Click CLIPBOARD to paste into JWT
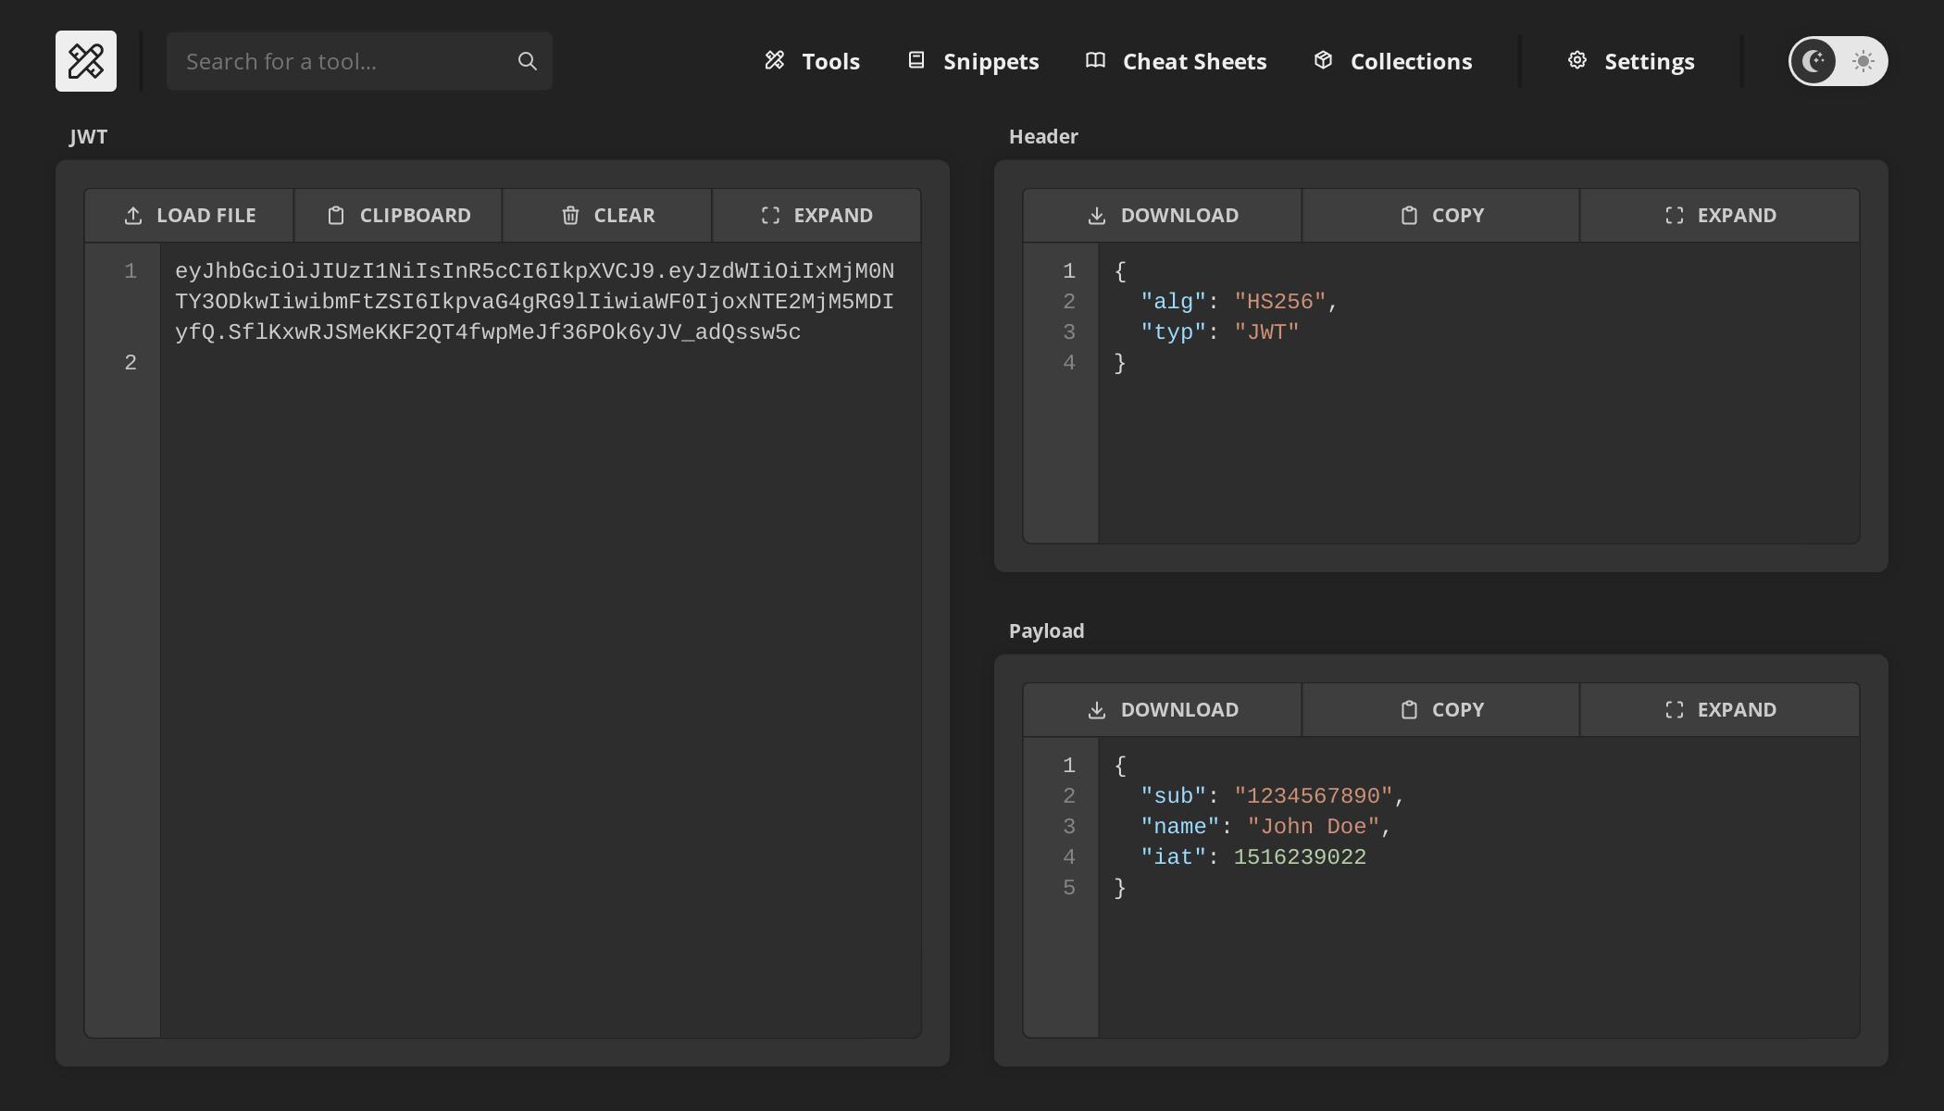This screenshot has width=1944, height=1111. (x=398, y=216)
